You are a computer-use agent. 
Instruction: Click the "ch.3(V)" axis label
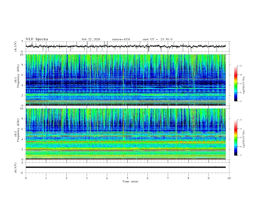click(16, 168)
